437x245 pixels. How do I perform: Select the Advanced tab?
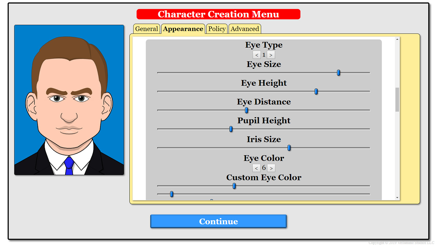[x=244, y=29]
